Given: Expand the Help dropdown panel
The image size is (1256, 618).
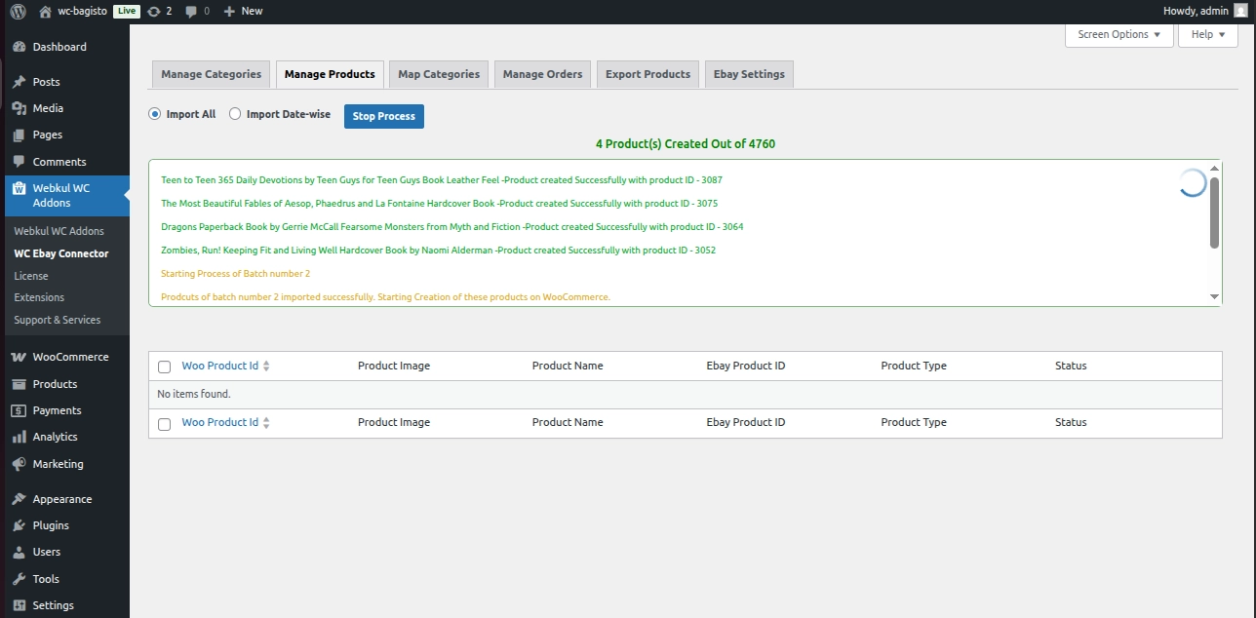Looking at the screenshot, I should (1207, 34).
